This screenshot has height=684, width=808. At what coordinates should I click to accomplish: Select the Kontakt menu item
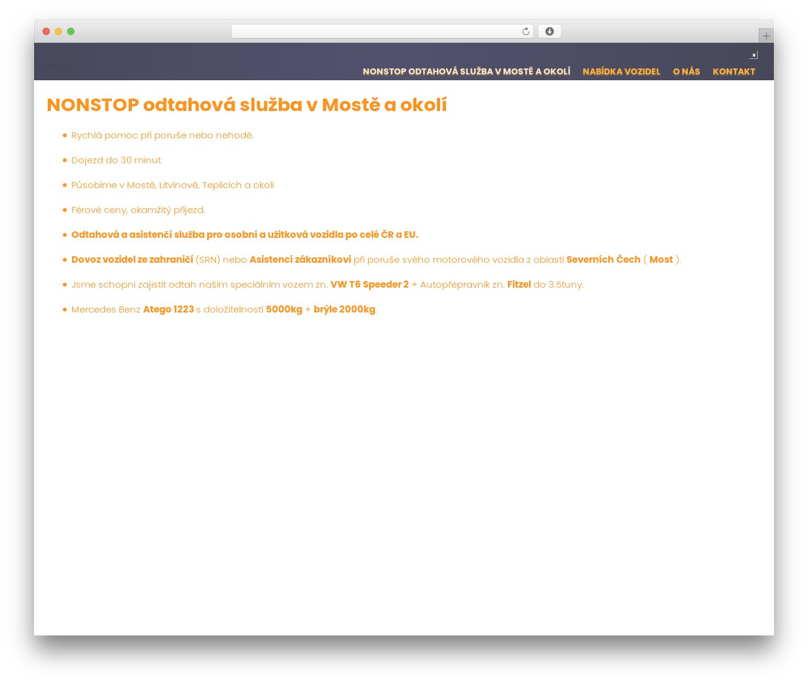tap(734, 71)
